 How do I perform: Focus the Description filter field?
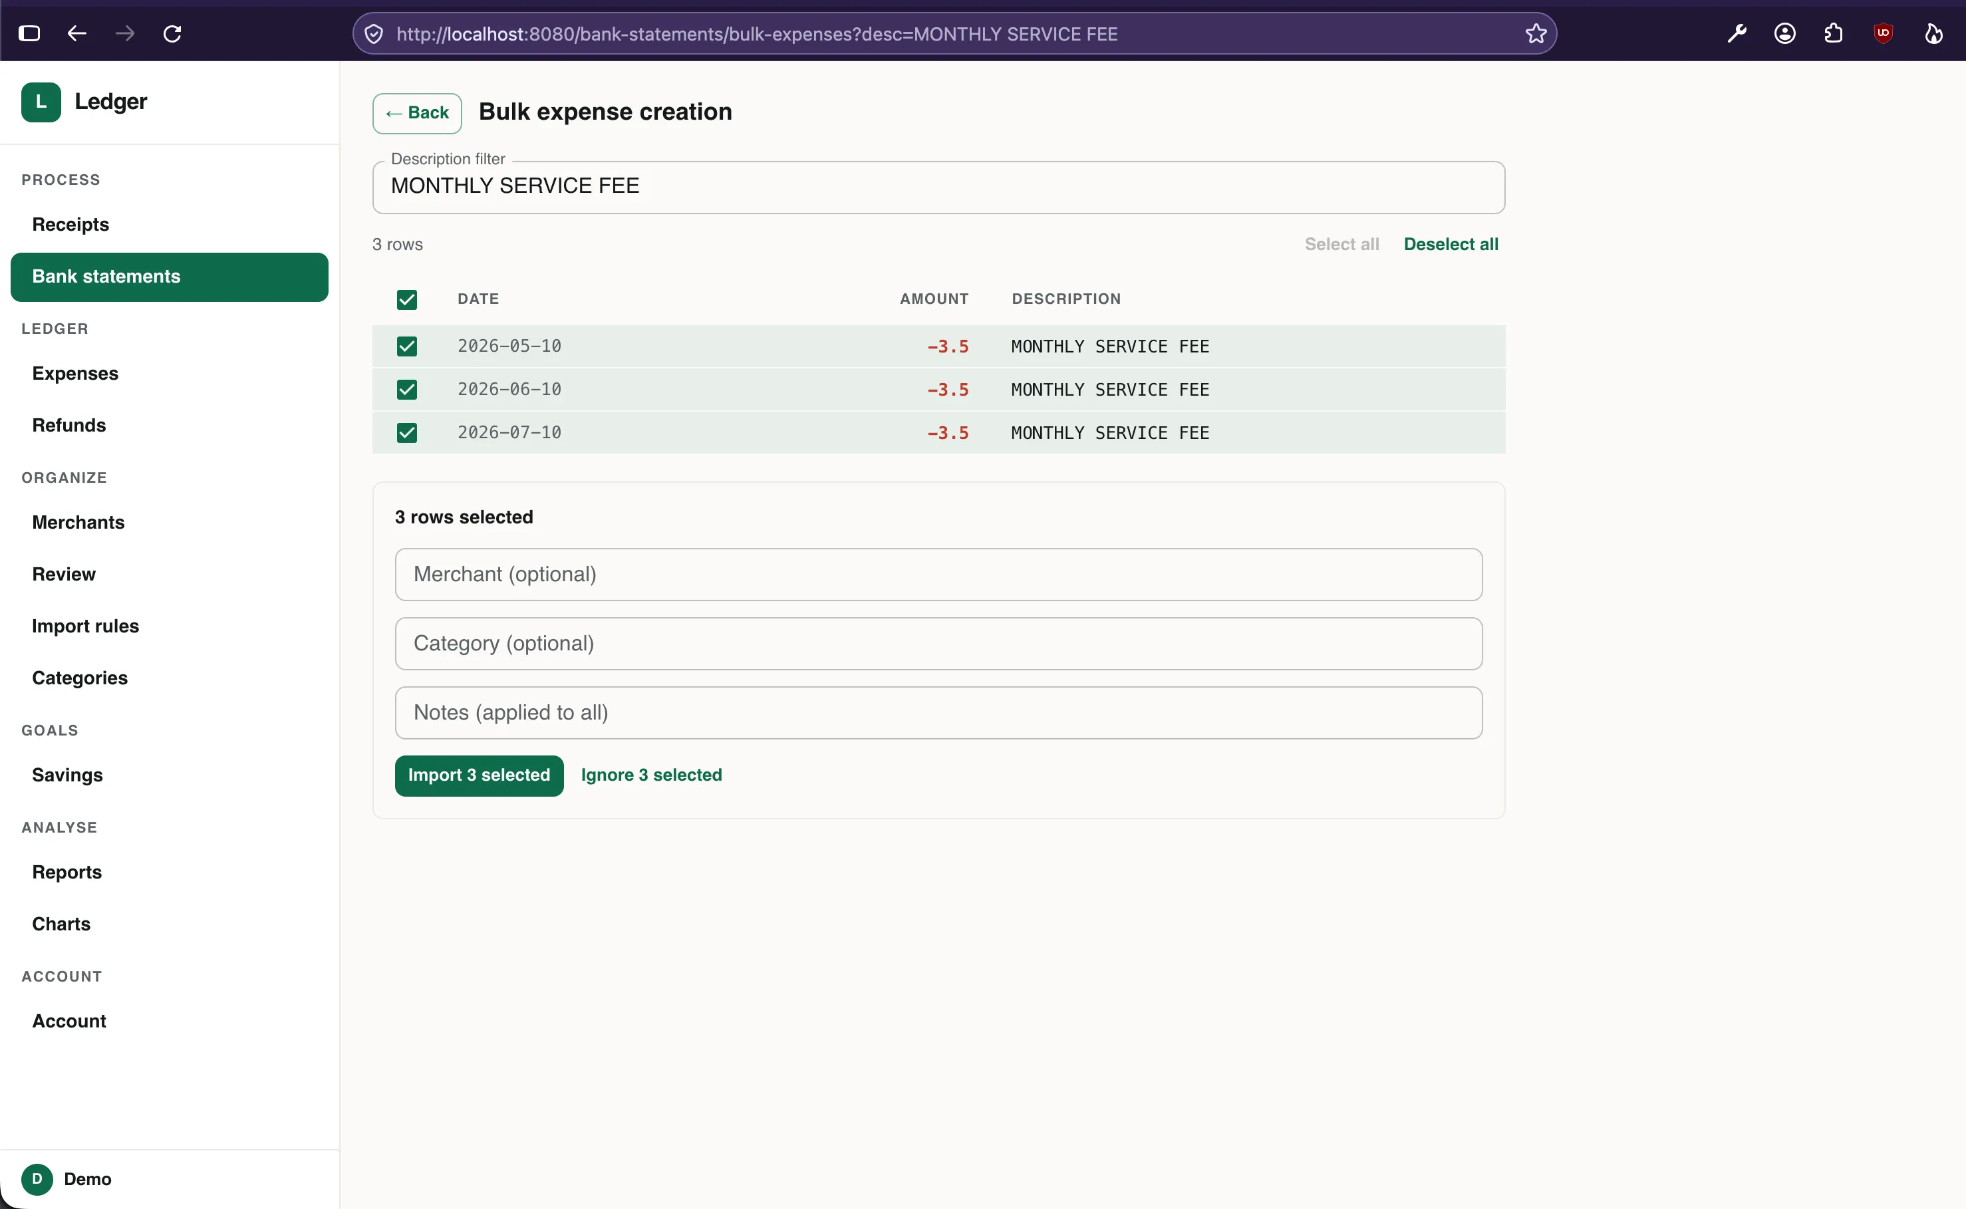pyautogui.click(x=938, y=187)
